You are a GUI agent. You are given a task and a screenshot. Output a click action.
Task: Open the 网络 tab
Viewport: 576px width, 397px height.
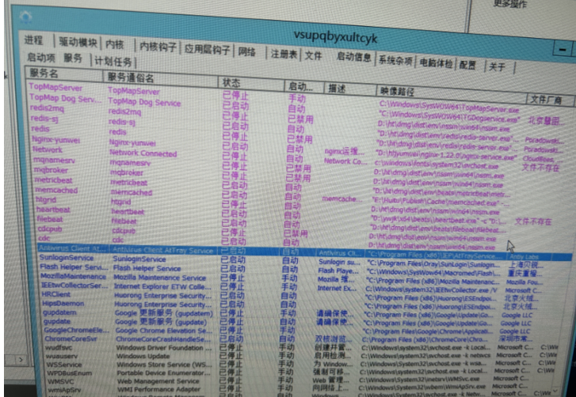click(x=247, y=51)
